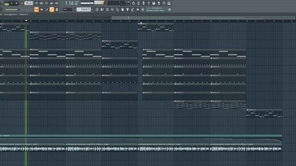The width and height of the screenshot is (296, 166).
Task: Save the project with floppy disk icon
Action: pos(154,3)
